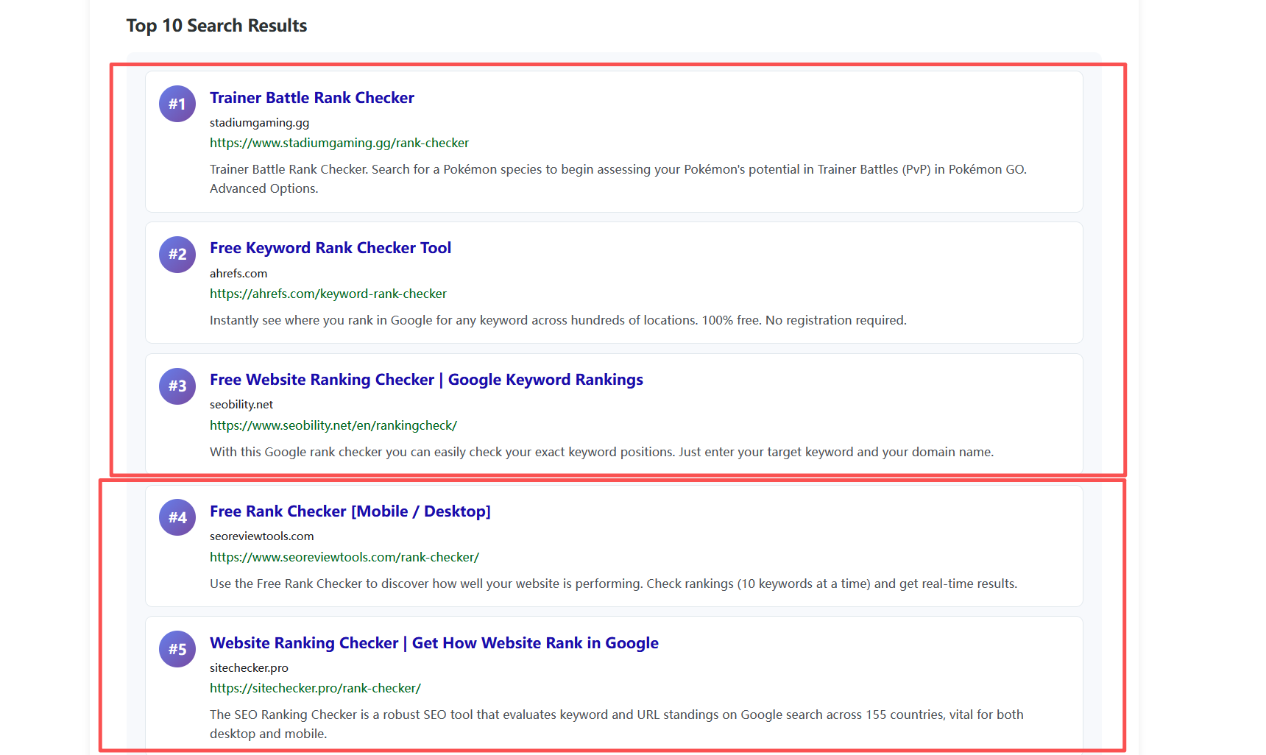Image resolution: width=1266 pixels, height=755 pixels.
Task: Click the Top 10 Search Results heading
Action: pyautogui.click(x=217, y=25)
